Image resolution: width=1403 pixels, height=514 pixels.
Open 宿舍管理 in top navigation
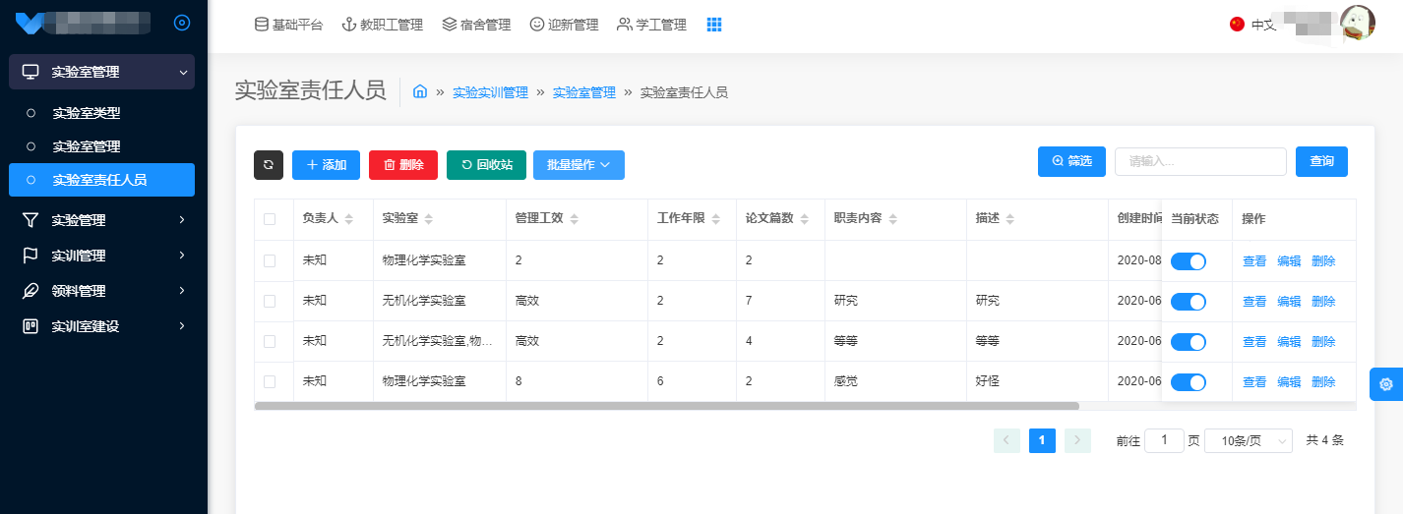tap(476, 25)
